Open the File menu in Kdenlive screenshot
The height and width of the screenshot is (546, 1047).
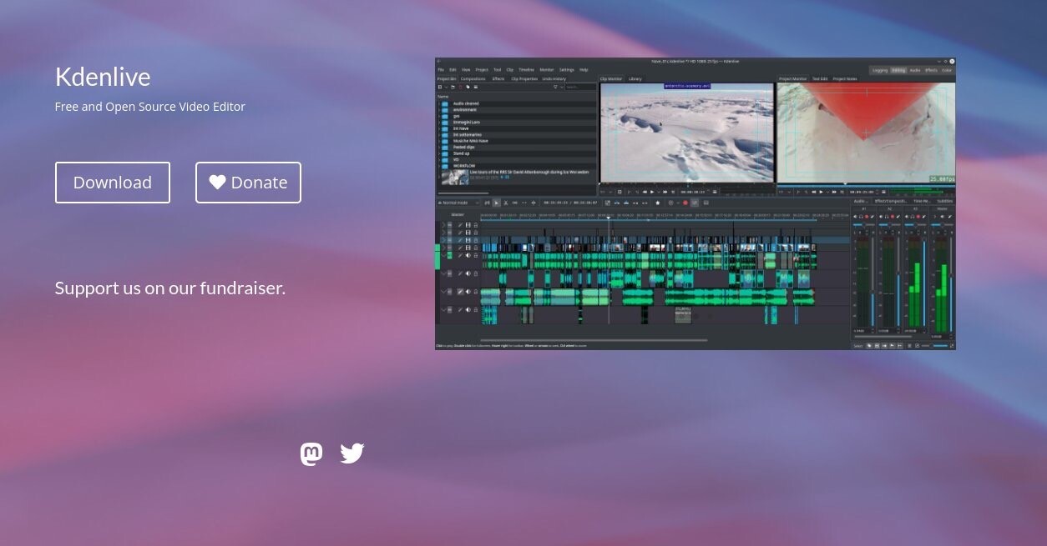pos(441,70)
